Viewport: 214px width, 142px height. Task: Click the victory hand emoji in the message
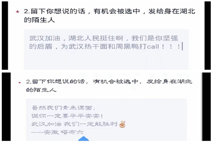[x=122, y=124]
